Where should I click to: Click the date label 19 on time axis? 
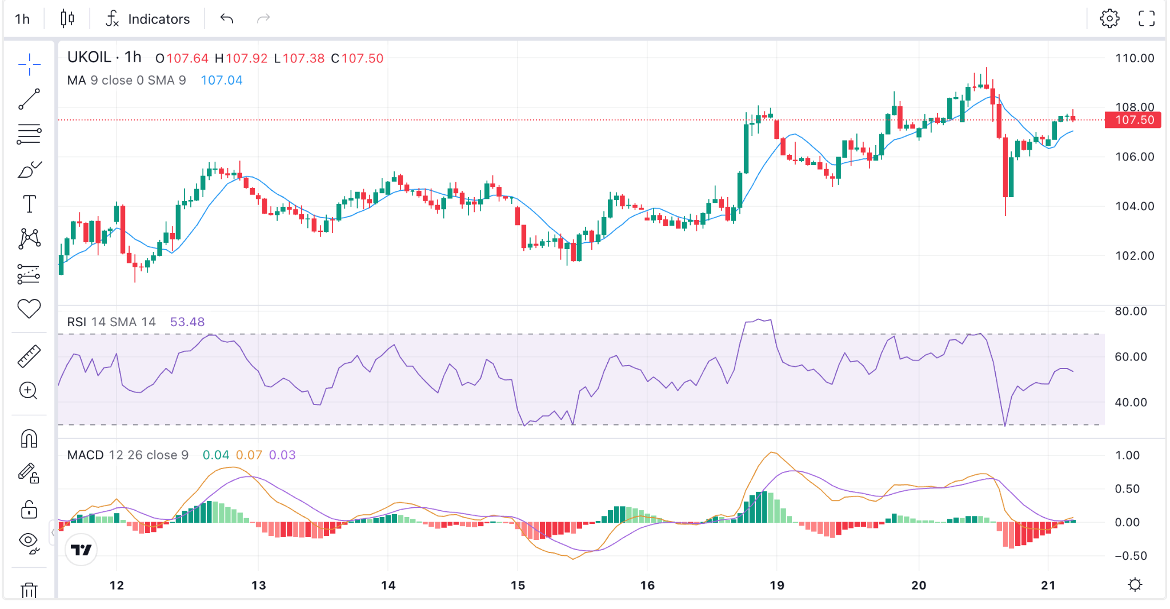coord(777,585)
